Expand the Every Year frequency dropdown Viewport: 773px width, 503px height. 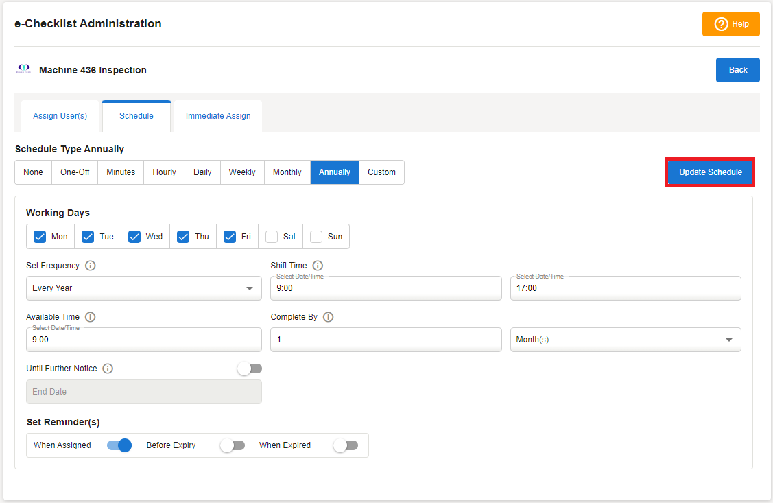coord(144,288)
